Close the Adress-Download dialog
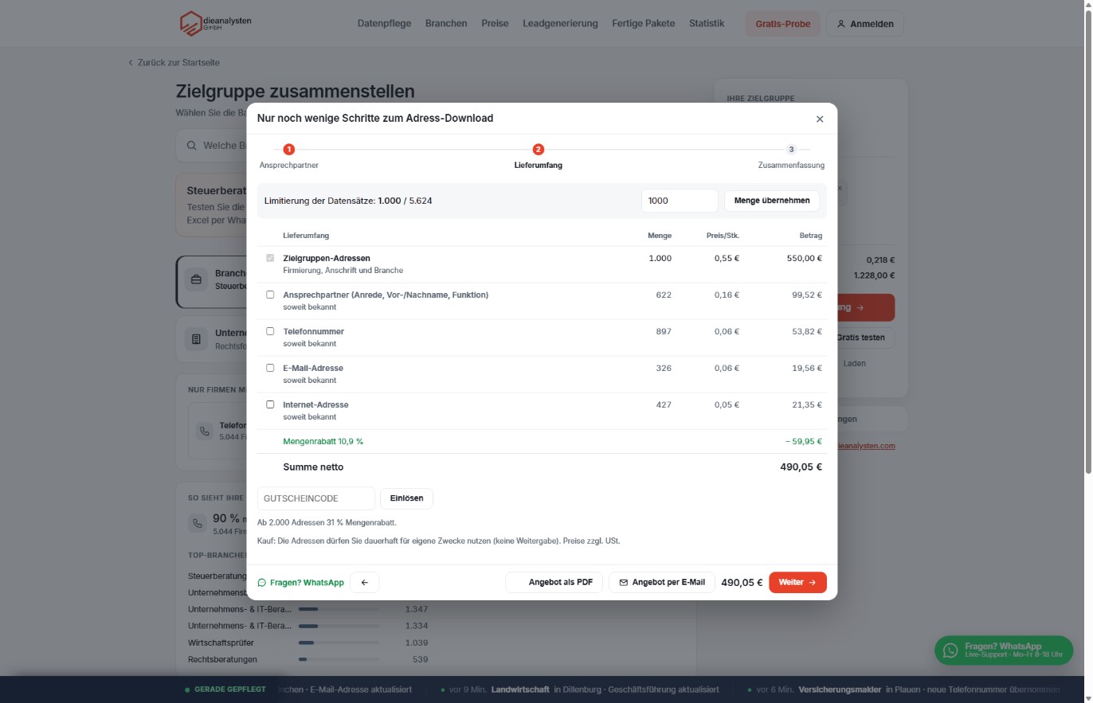The height and width of the screenshot is (703, 1093). pos(820,119)
